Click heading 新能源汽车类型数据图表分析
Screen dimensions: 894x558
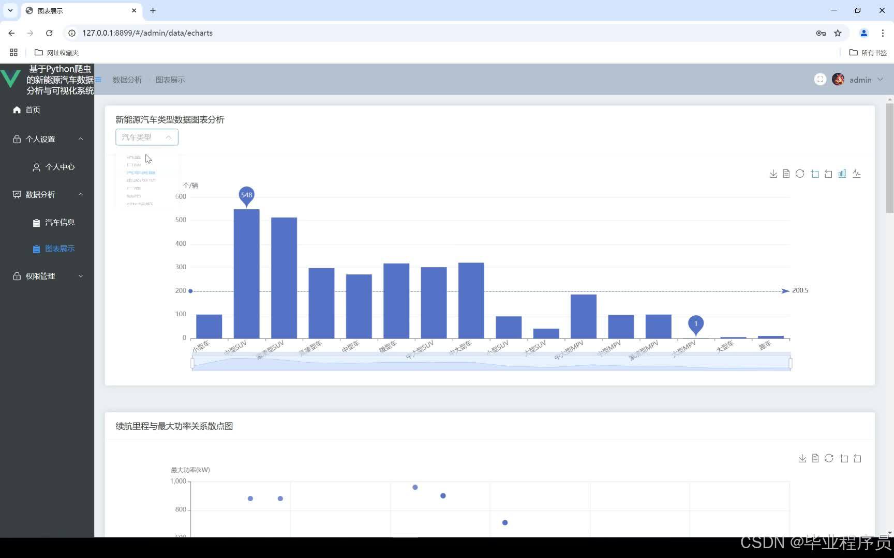pos(170,119)
